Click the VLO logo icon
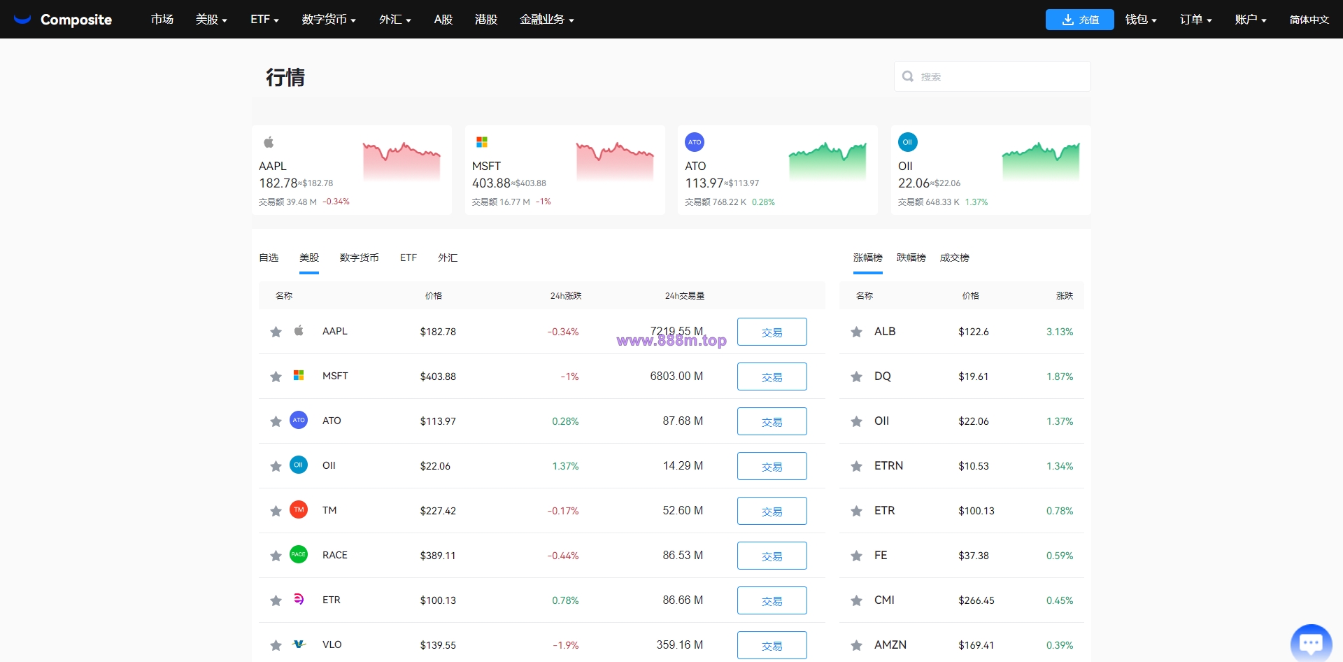 [x=299, y=644]
